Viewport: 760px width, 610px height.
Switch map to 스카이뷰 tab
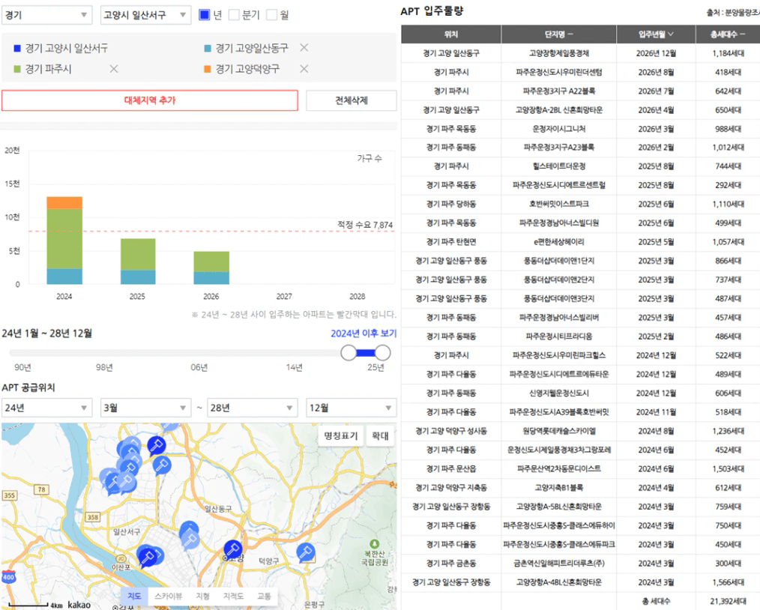point(168,596)
